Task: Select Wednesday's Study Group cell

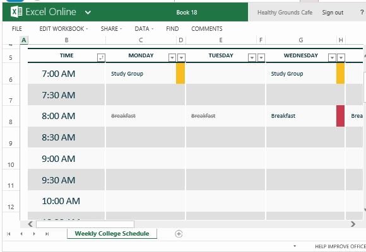Action: point(301,74)
